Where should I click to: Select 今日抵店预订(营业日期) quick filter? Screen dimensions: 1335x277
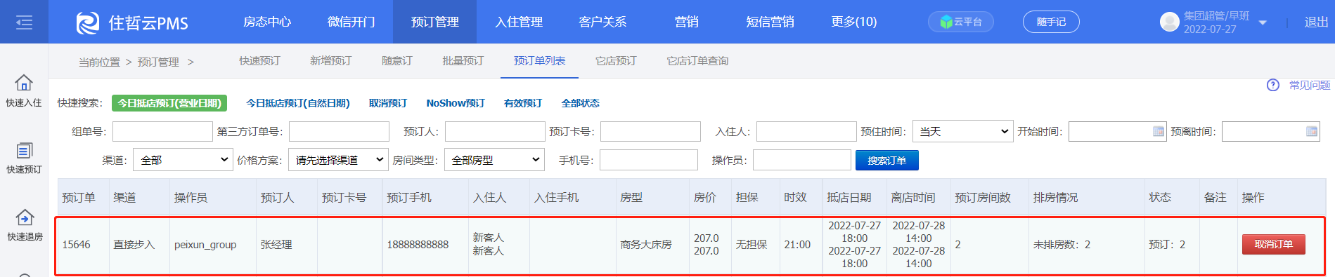tap(169, 103)
